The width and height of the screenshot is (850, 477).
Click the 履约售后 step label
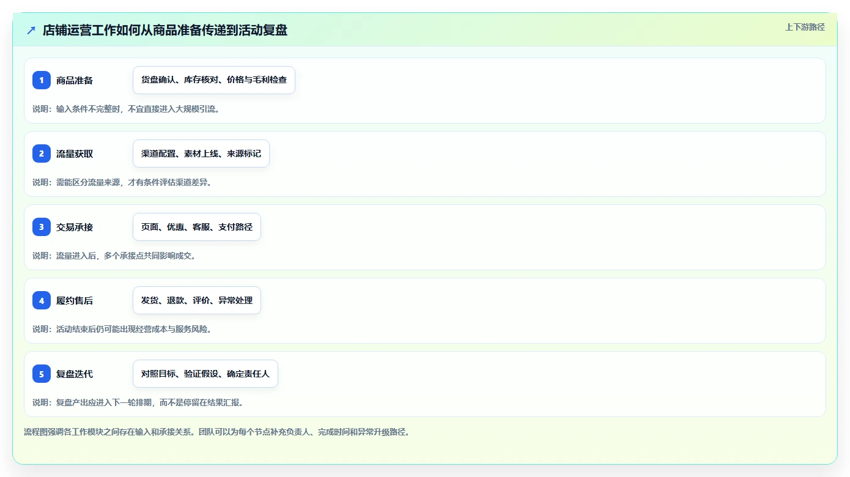click(x=75, y=300)
